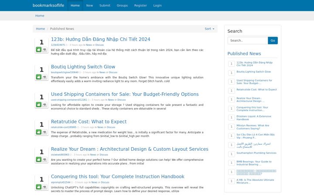This screenshot has width=314, height=196.
Task: Click author link aiprompts452544
Action: pos(61,182)
